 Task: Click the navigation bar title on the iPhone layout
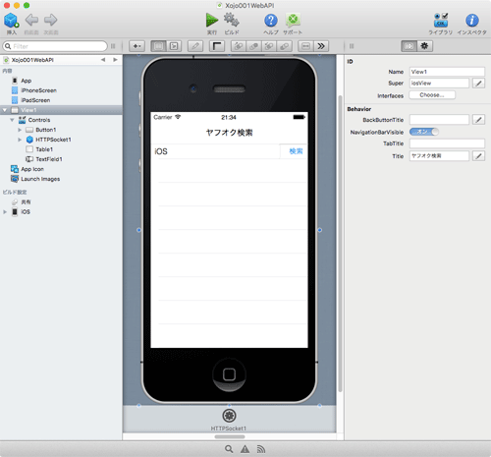click(x=229, y=133)
